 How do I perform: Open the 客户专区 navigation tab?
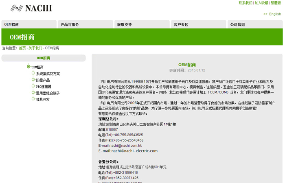(x=199, y=24)
